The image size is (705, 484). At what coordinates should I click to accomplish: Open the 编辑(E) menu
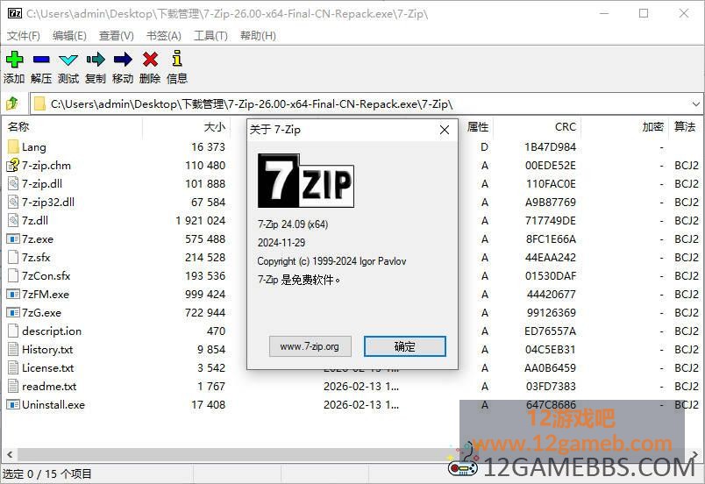69,35
